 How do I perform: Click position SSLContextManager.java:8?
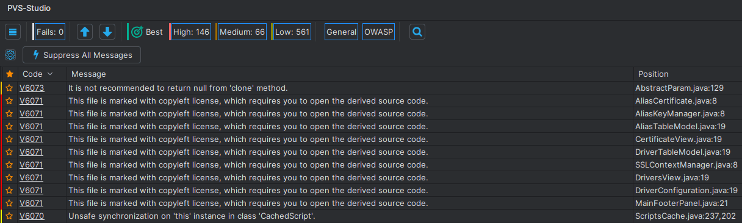coord(686,165)
